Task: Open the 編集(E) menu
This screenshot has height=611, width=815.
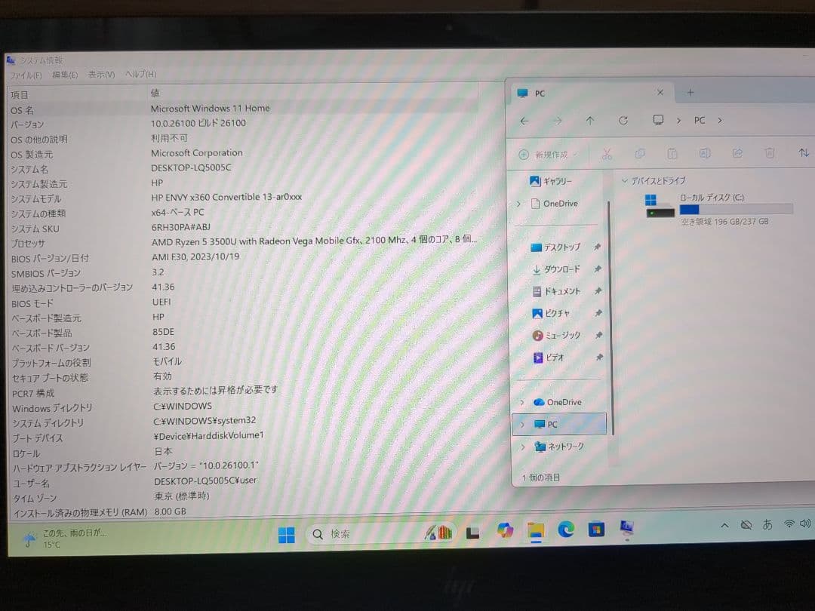Action: 65,75
